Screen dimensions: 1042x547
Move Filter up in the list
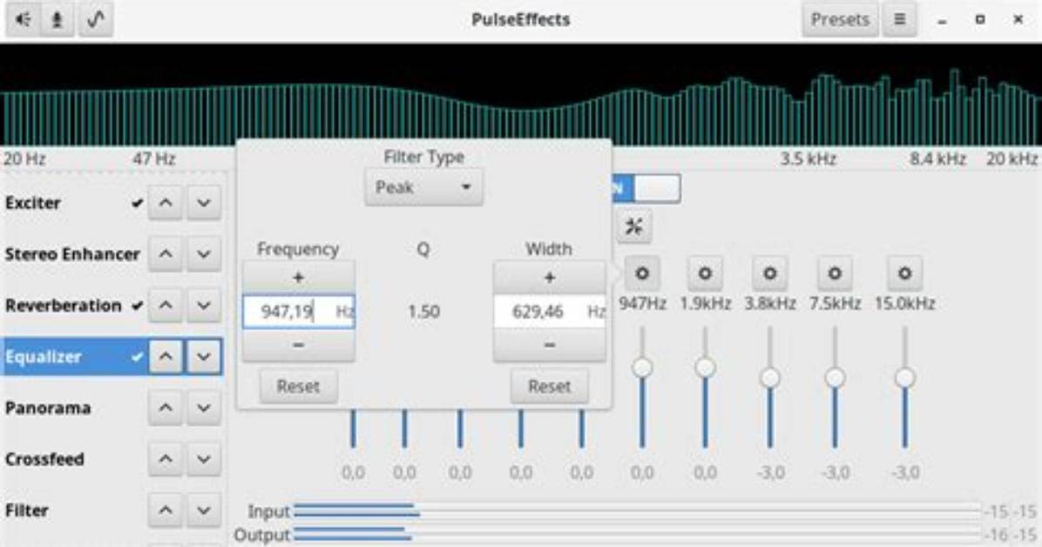[166, 510]
